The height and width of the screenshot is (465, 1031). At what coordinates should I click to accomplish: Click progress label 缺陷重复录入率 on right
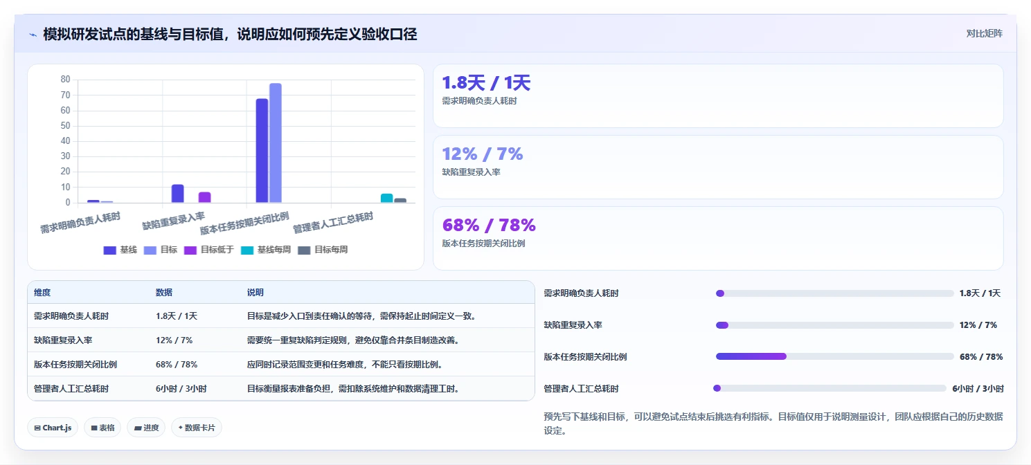(x=573, y=325)
